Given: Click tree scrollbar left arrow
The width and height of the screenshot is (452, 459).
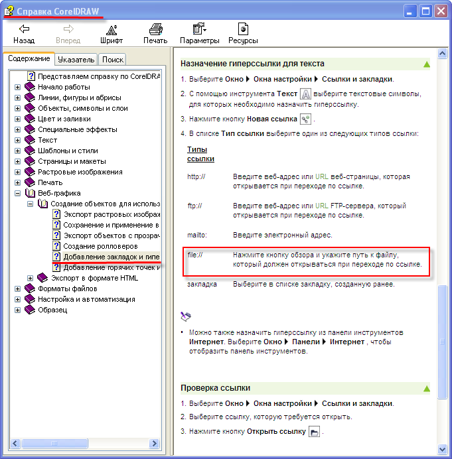Looking at the screenshot, I should [15, 443].
